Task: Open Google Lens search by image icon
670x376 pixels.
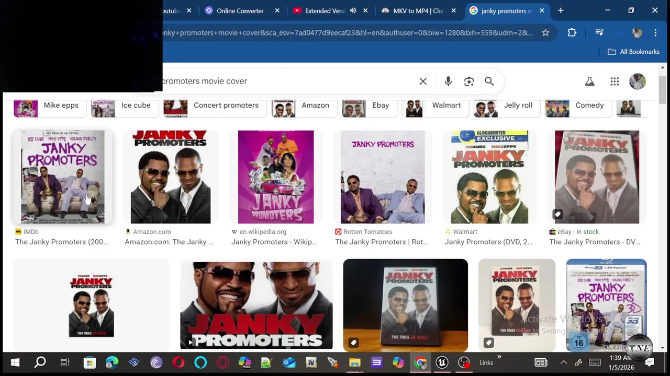Action: pyautogui.click(x=469, y=81)
